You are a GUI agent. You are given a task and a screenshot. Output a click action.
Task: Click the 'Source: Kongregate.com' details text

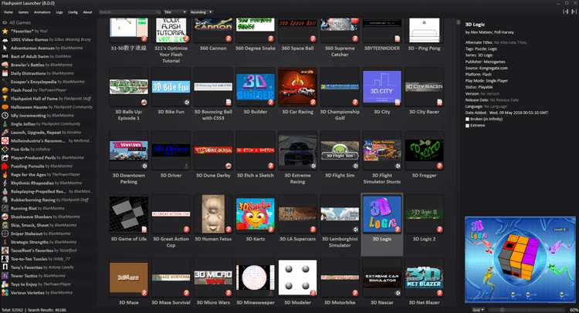pos(486,68)
